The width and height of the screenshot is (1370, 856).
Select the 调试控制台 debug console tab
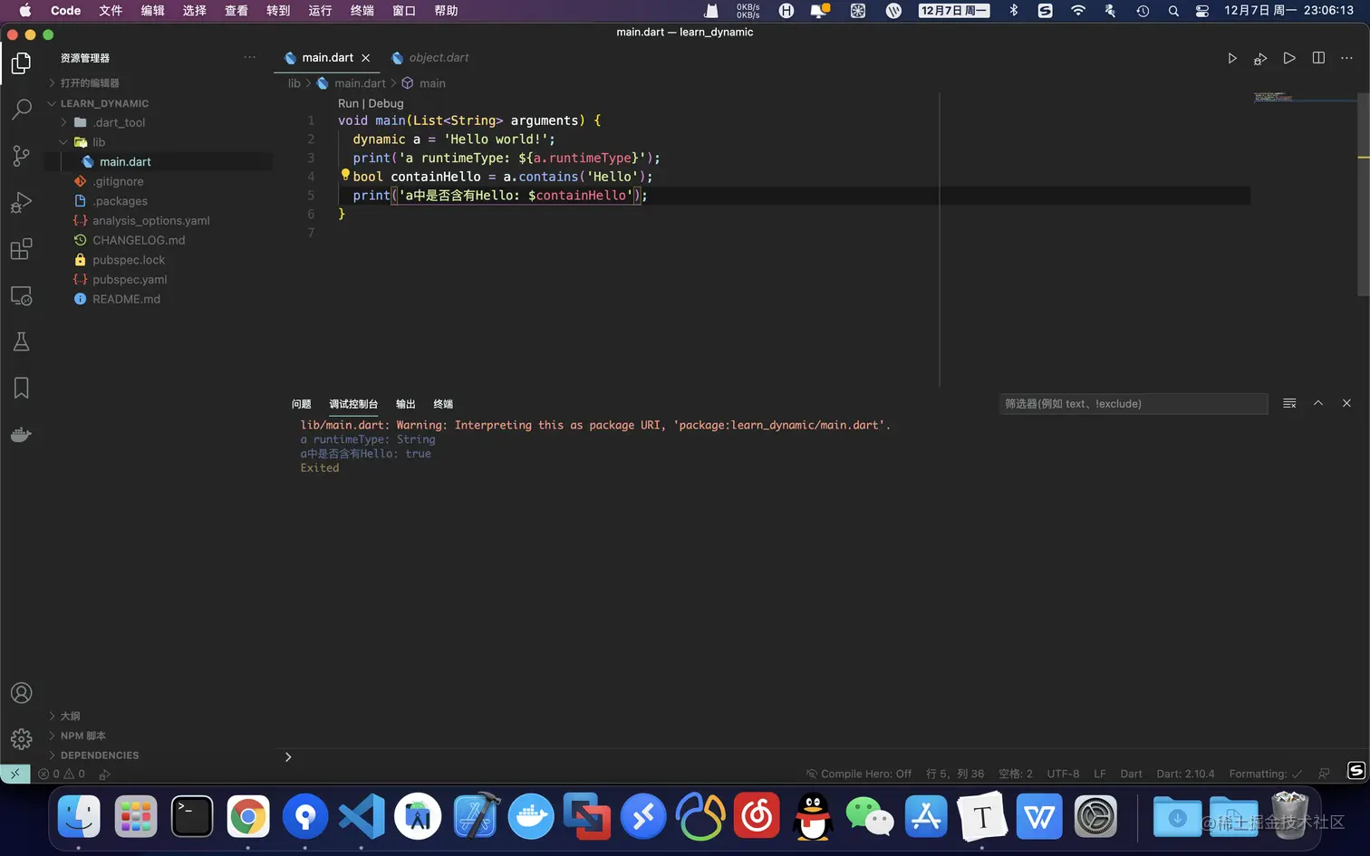[353, 404]
